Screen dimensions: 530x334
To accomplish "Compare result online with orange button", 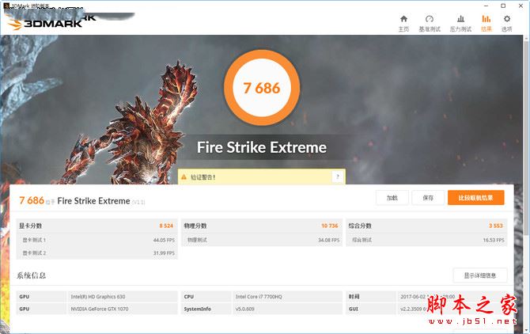I will [476, 198].
